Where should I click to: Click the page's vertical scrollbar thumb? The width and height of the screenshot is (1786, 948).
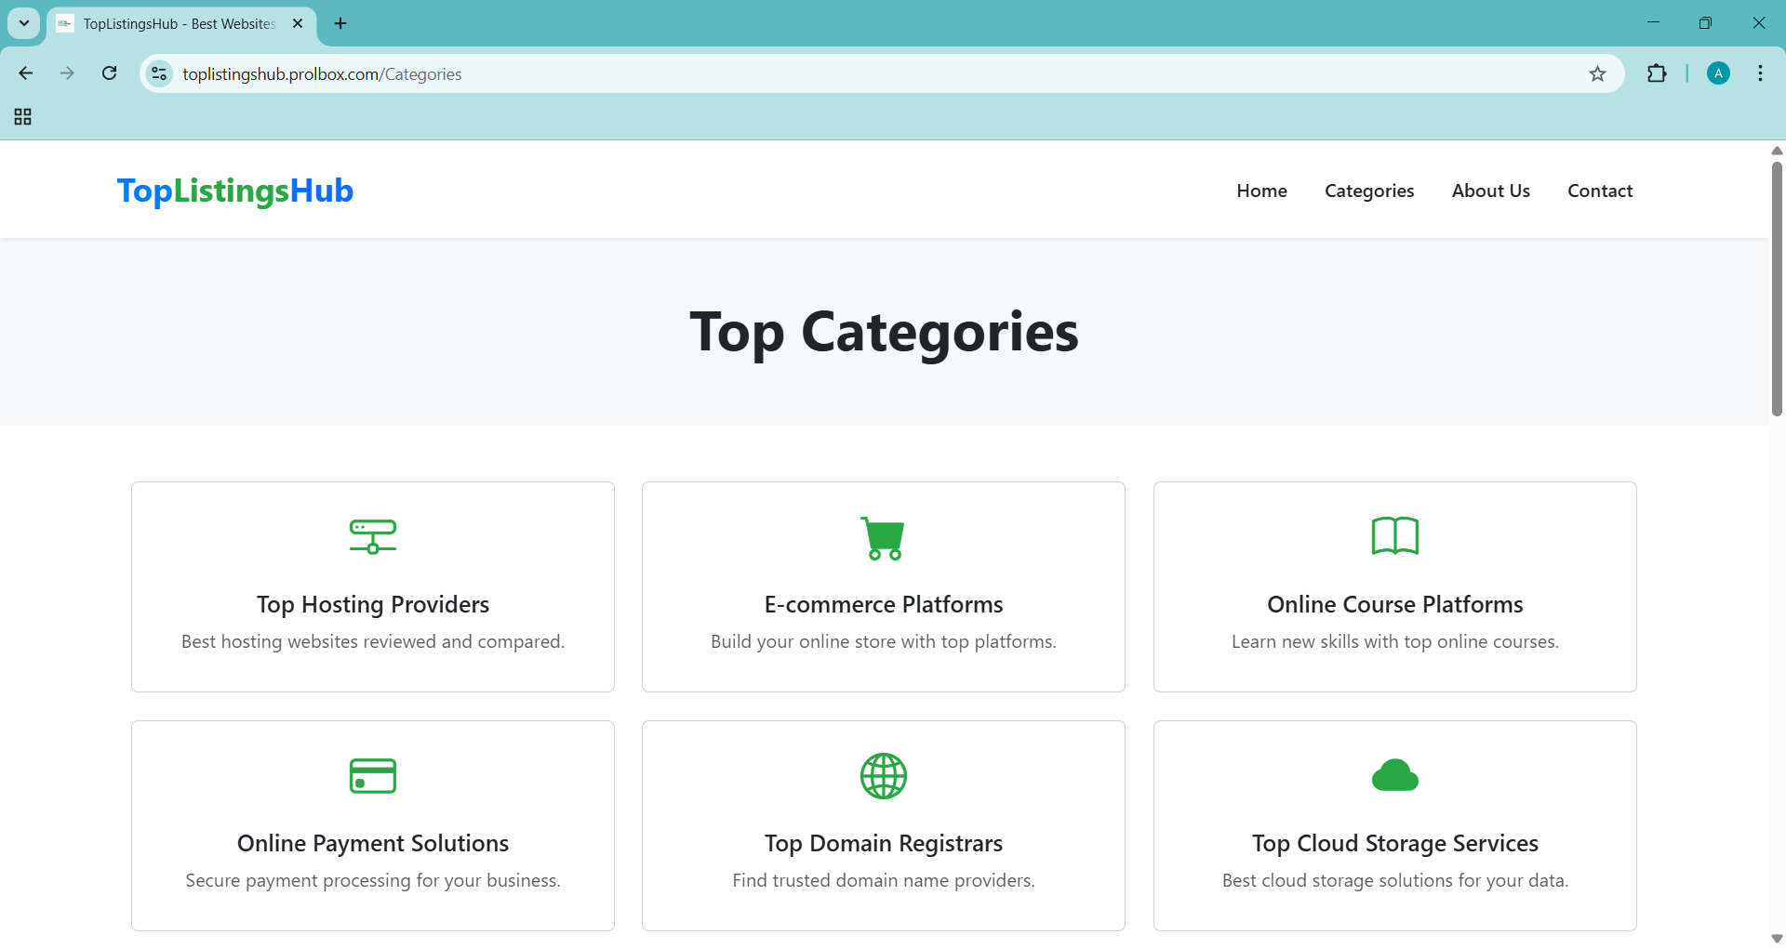[1777, 288]
